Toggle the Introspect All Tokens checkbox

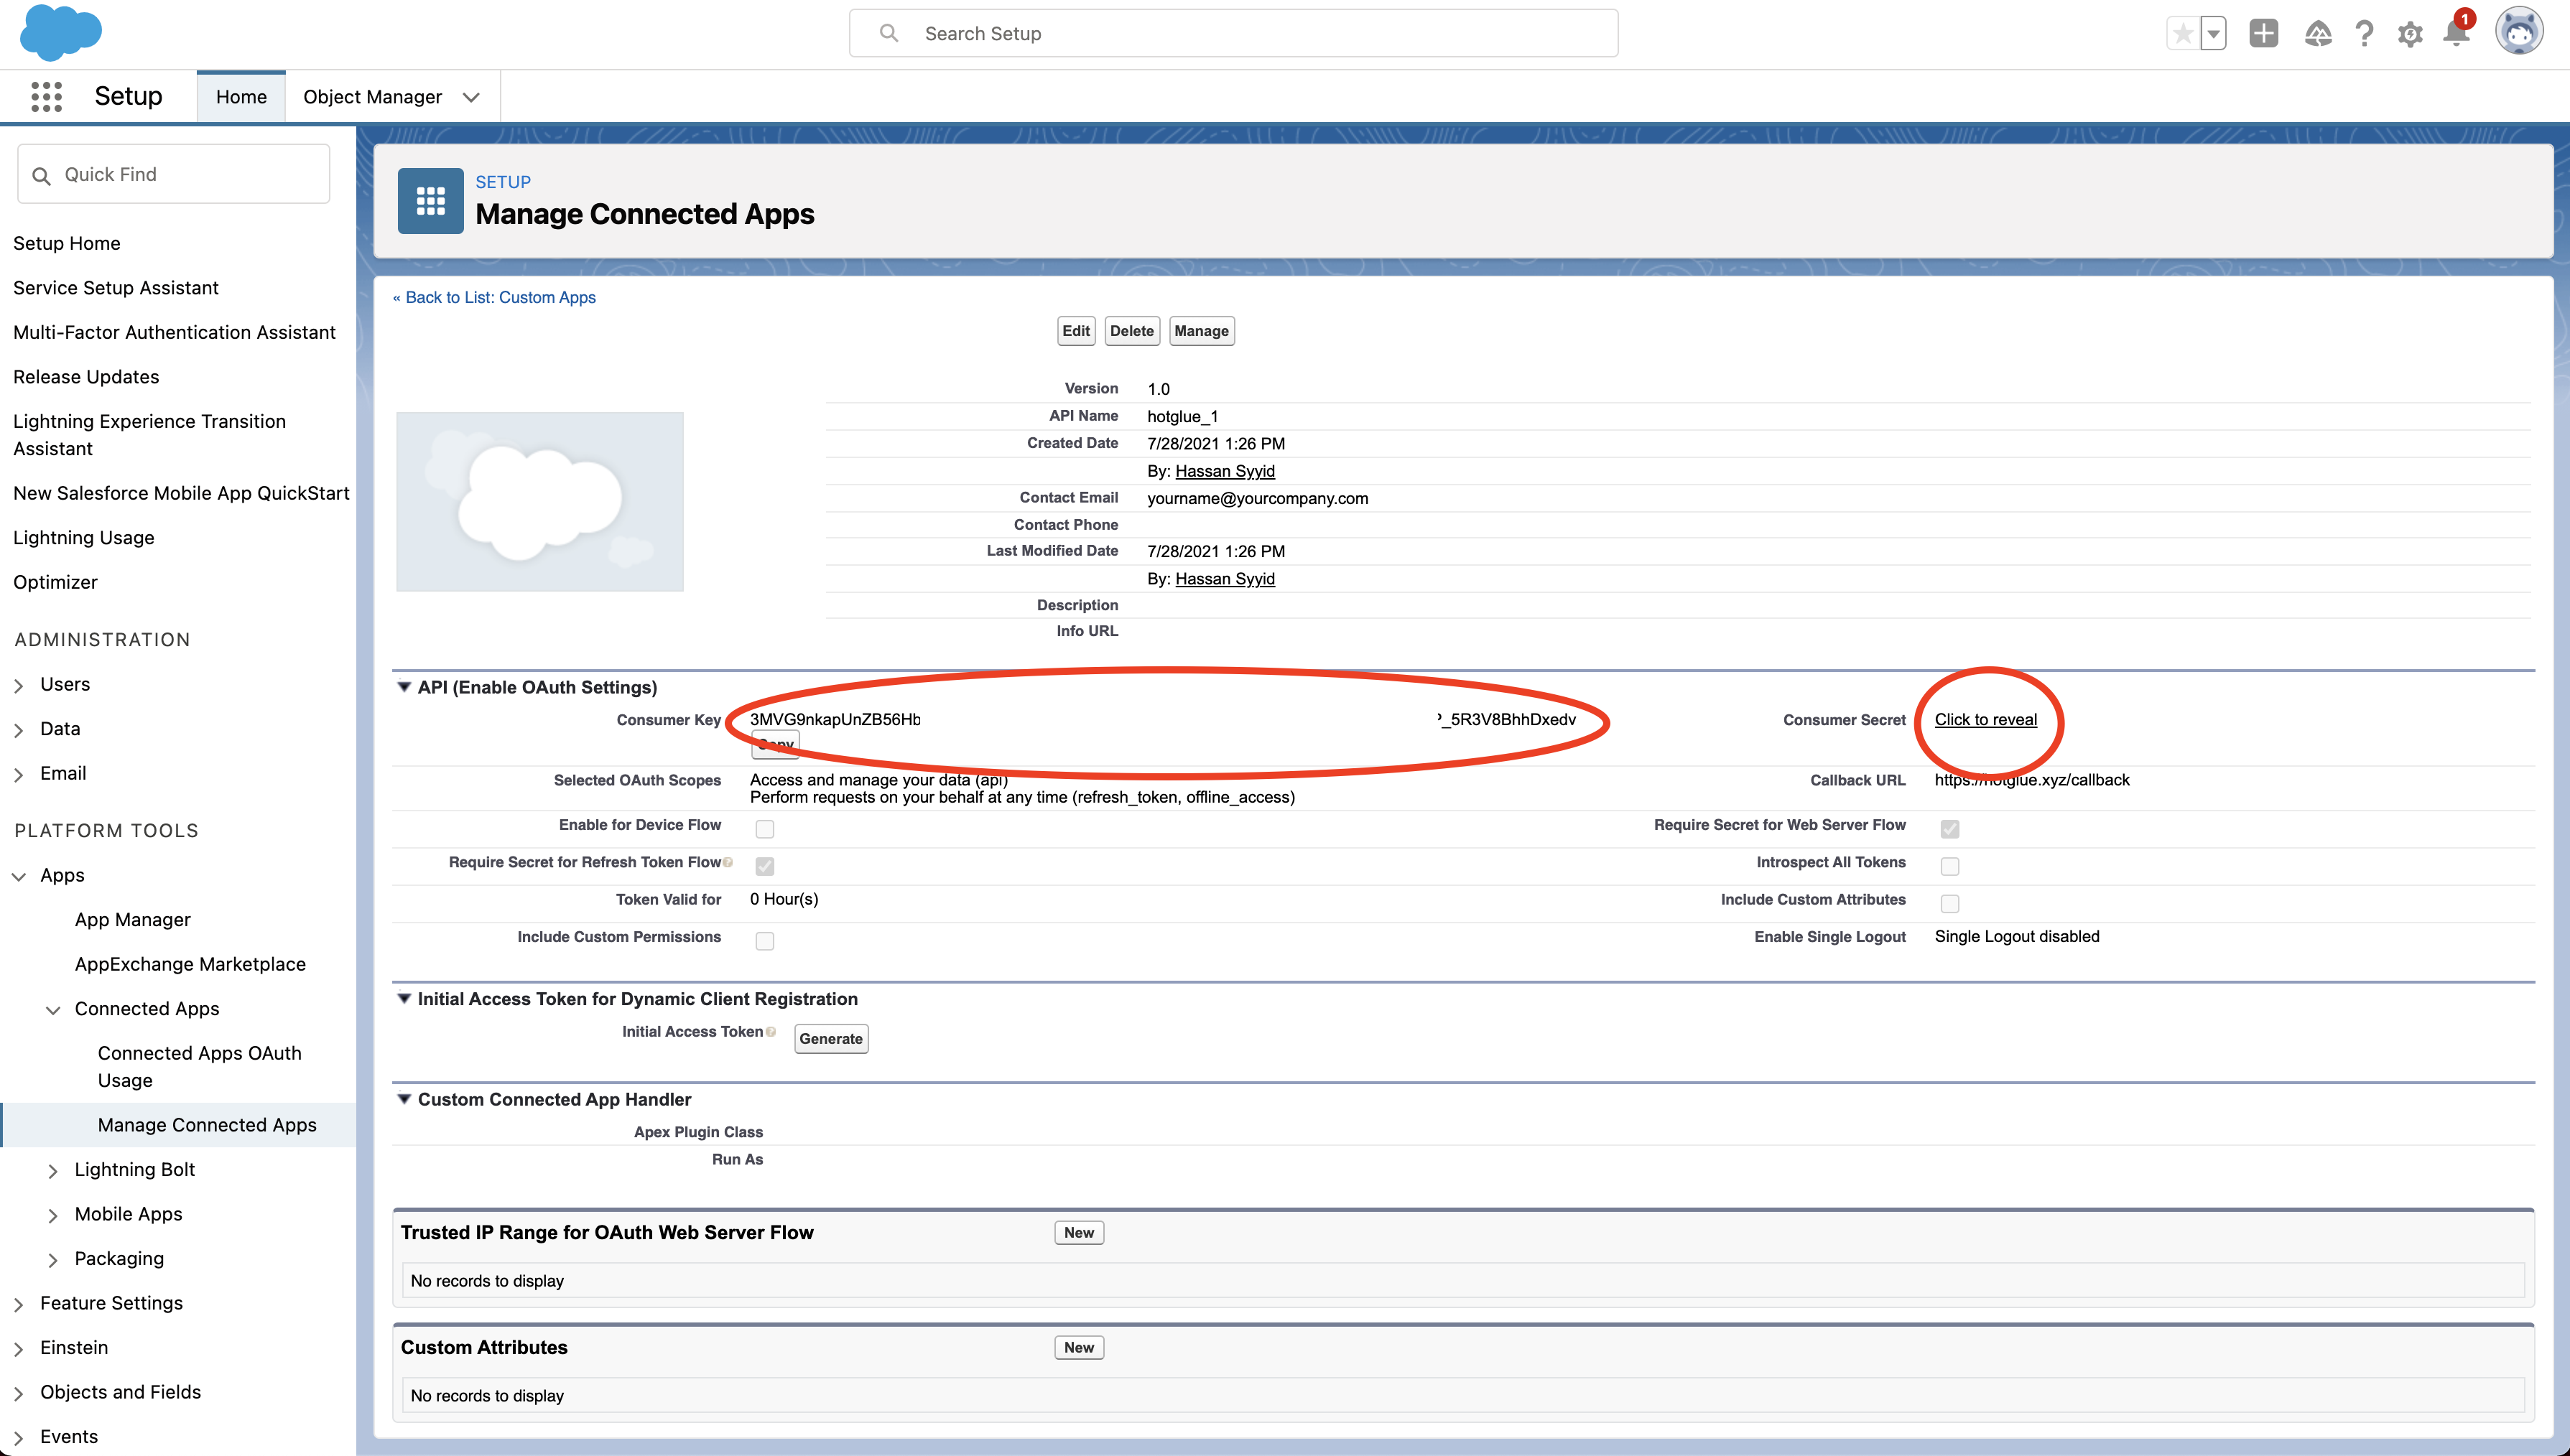(x=1949, y=866)
